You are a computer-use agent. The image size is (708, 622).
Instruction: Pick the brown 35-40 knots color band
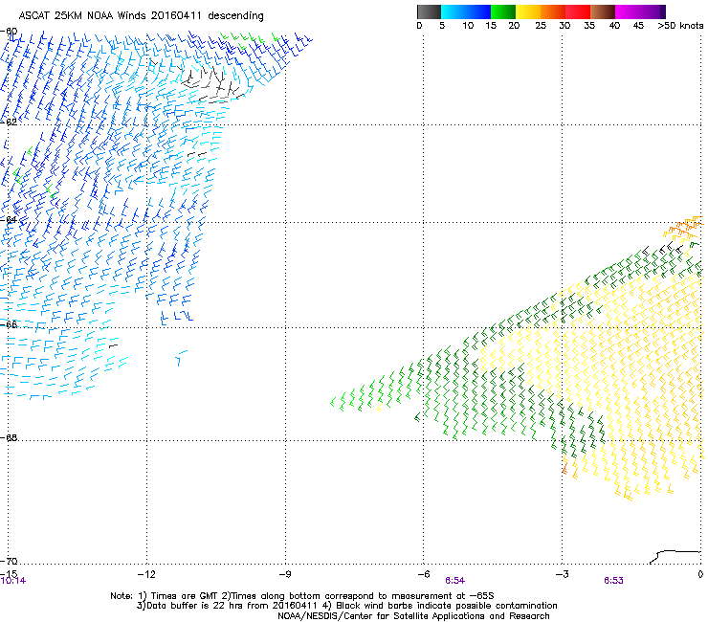click(x=603, y=11)
